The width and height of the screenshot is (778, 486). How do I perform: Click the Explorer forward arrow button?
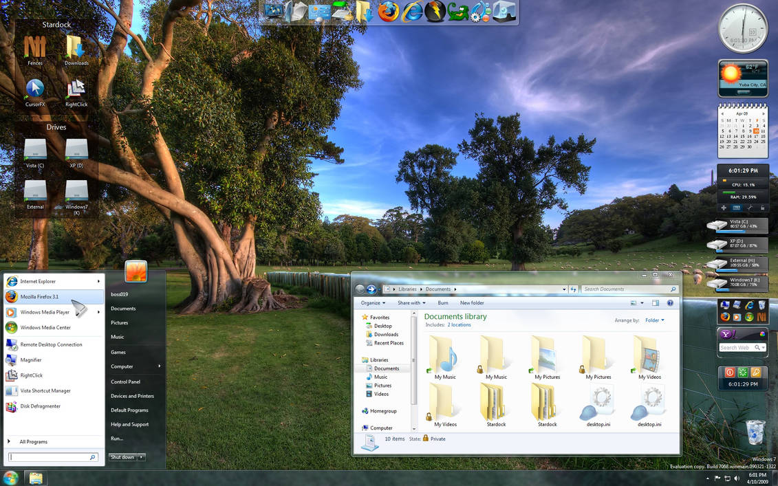coord(371,289)
